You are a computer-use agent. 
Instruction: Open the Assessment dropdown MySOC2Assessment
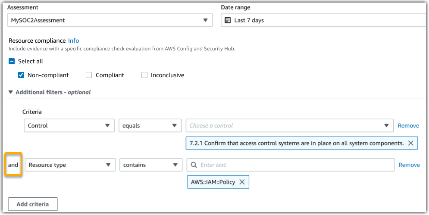[x=110, y=20]
